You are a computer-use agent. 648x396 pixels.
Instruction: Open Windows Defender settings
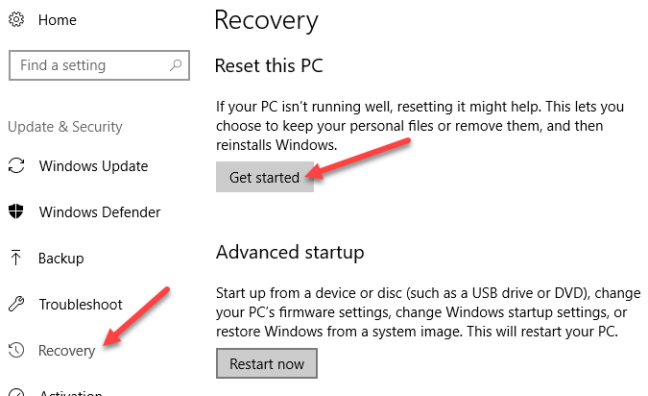point(99,212)
